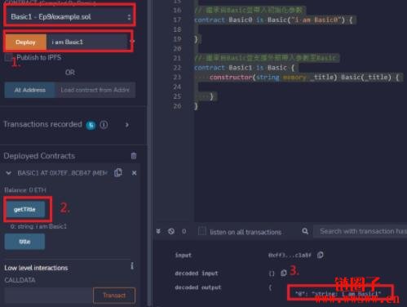Viewport: 407px width, 307px height.
Task: Delete all deployed contracts with trash icon
Action: tap(134, 156)
